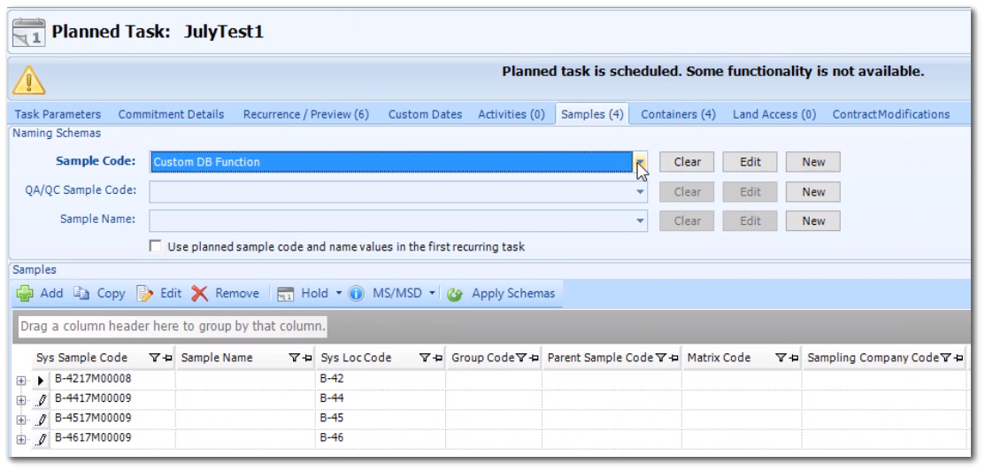Viewport: 985px width, 471px height.
Task: Click the row arrow indicator for B-4217M00008
Action: (x=42, y=380)
